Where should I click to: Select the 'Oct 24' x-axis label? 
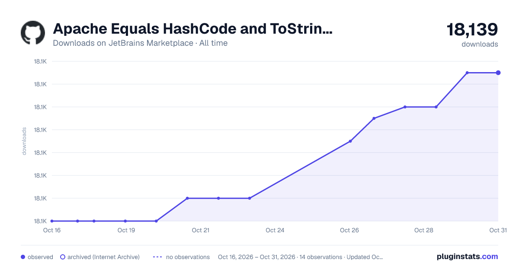coord(275,230)
